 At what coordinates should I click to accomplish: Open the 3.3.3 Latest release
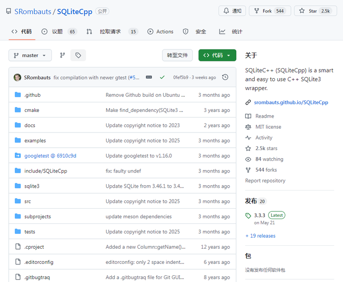[260, 215]
